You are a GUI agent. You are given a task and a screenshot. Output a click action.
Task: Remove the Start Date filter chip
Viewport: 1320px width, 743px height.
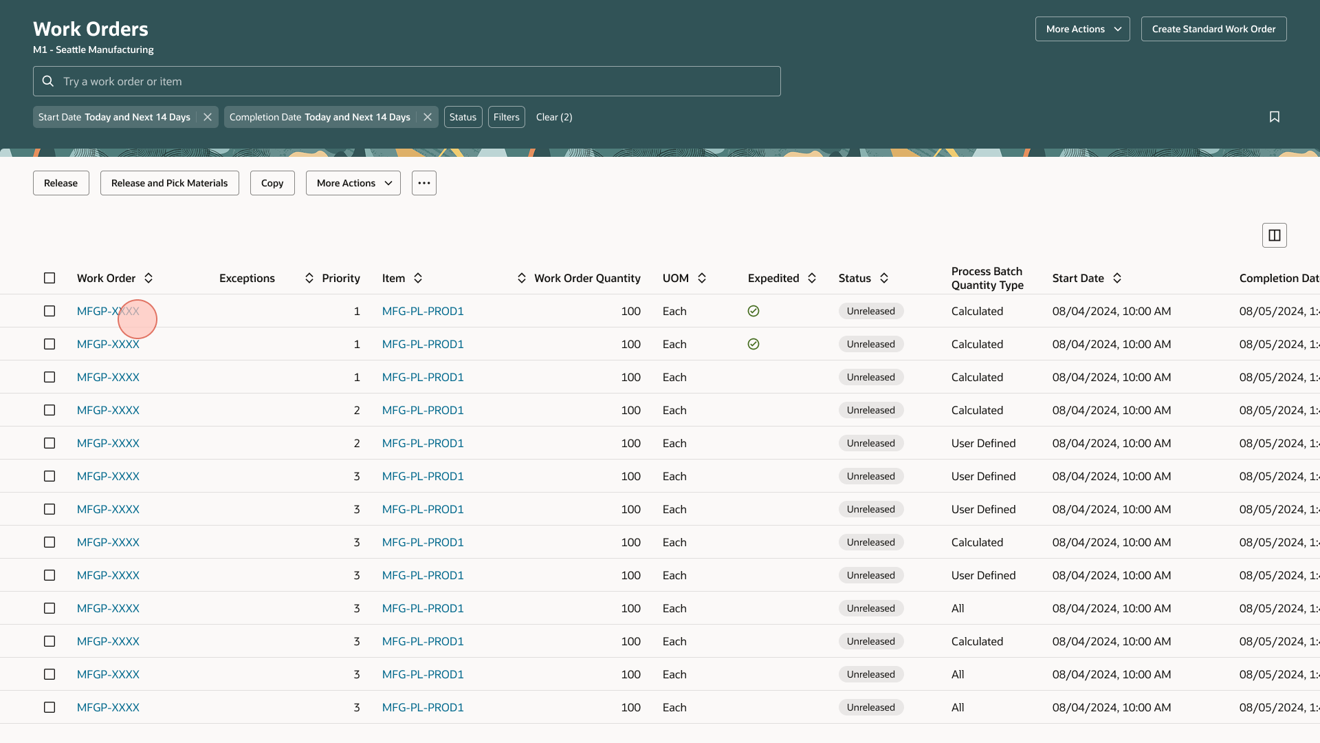pos(207,117)
